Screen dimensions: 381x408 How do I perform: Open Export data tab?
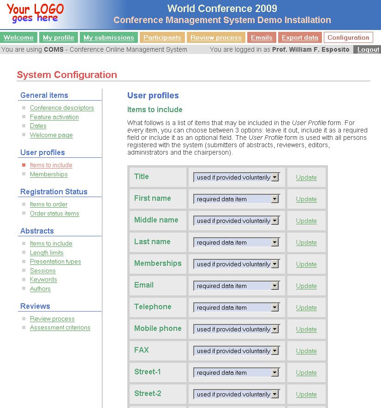[300, 37]
